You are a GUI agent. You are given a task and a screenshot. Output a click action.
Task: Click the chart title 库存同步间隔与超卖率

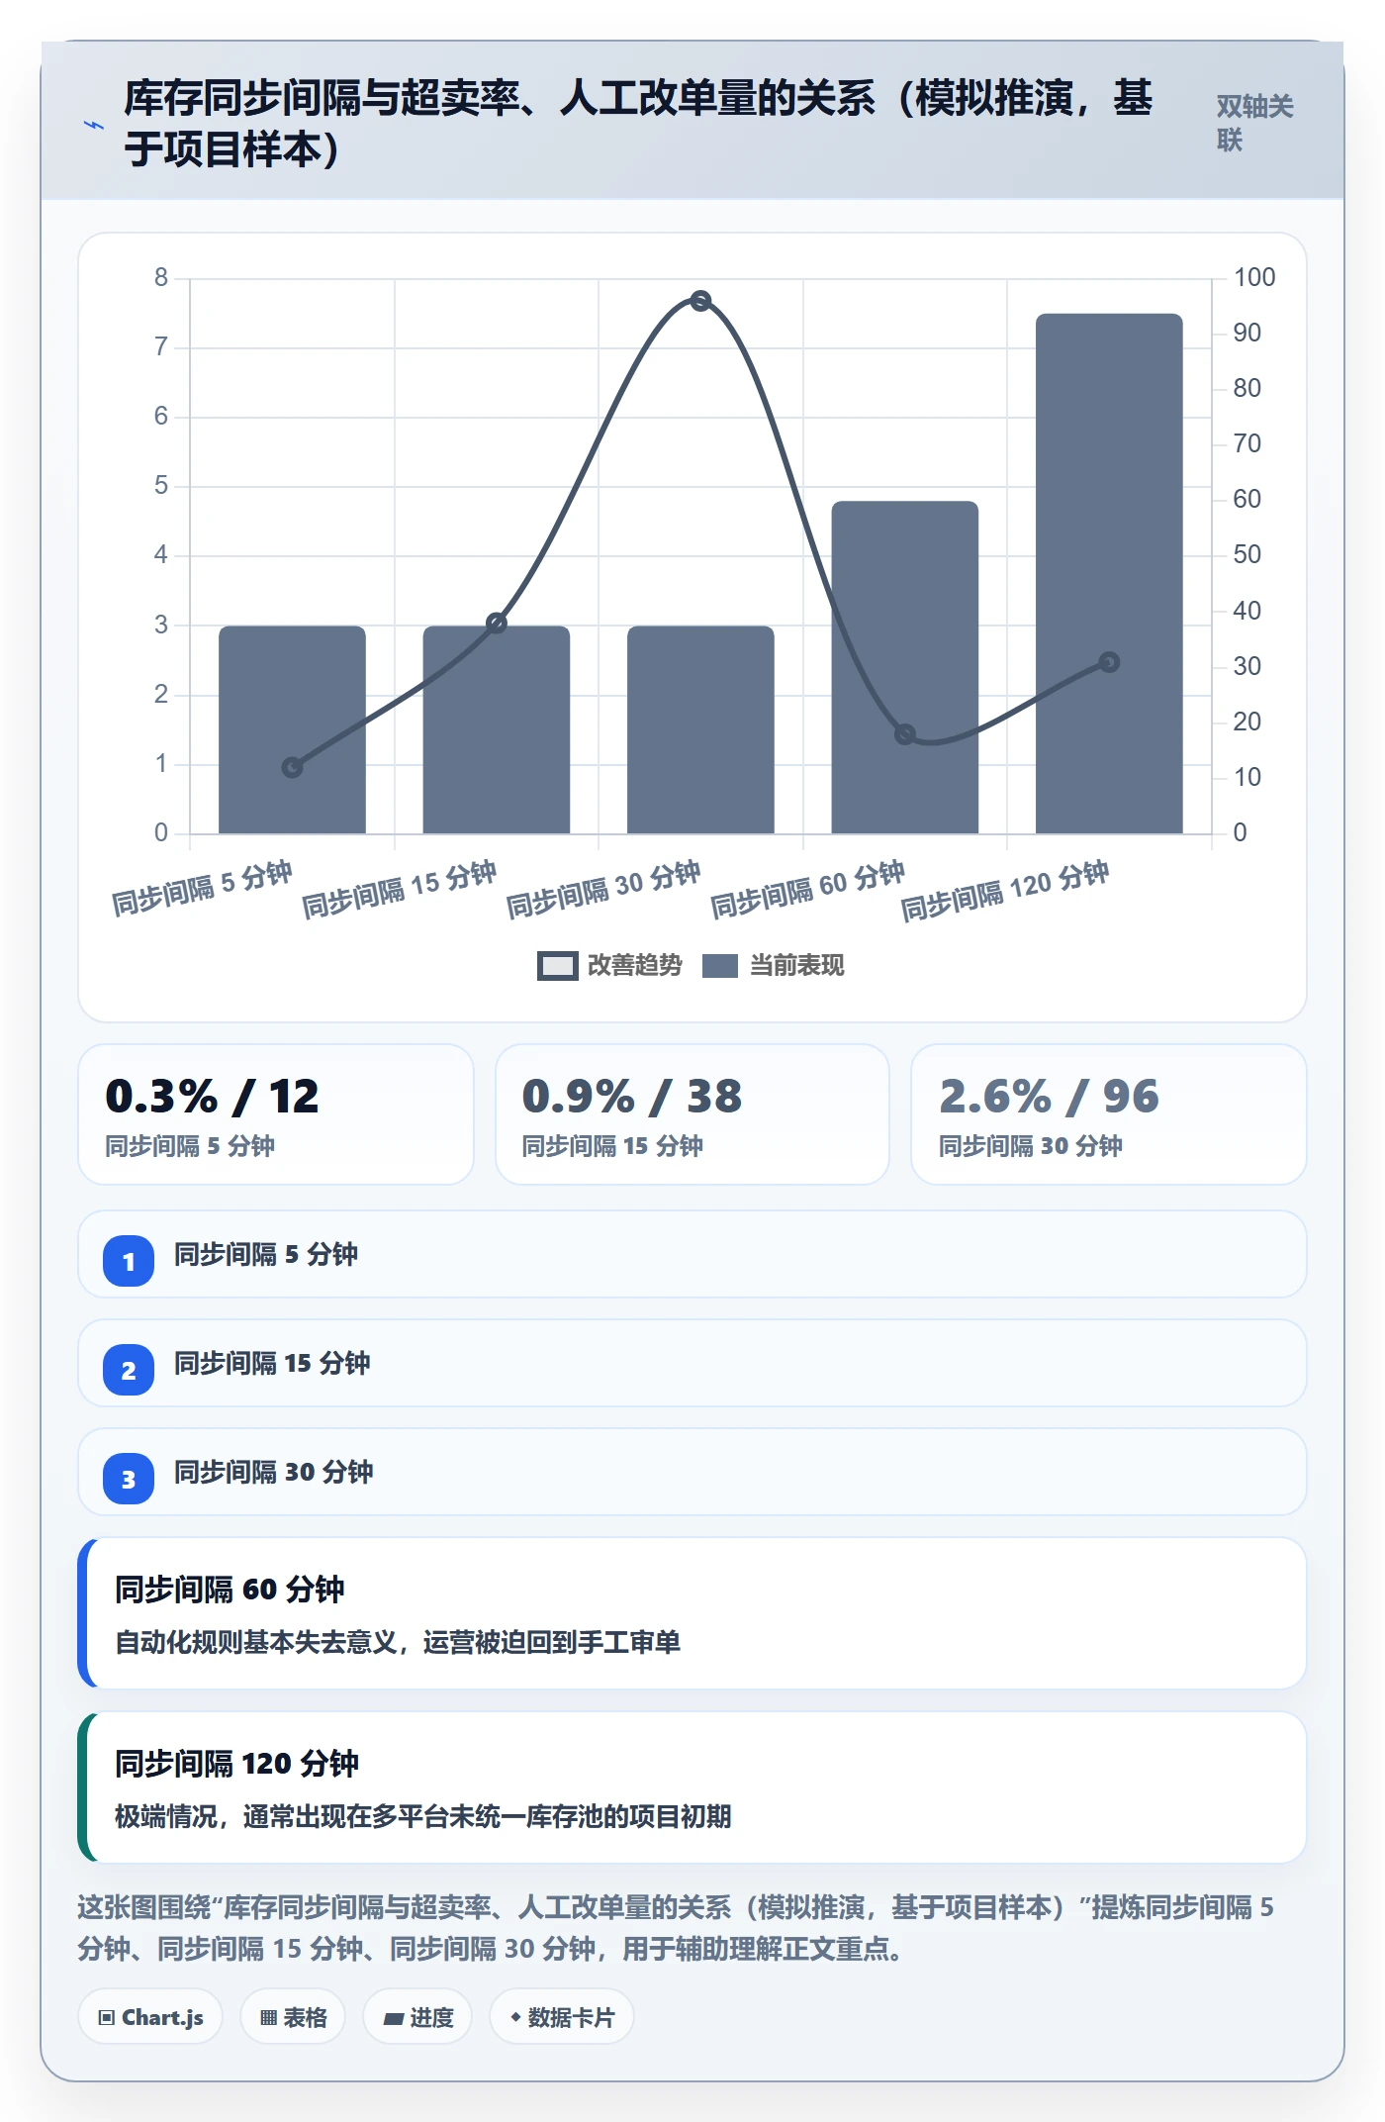click(x=638, y=123)
